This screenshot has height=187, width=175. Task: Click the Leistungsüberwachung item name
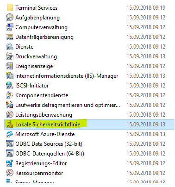[44, 115]
